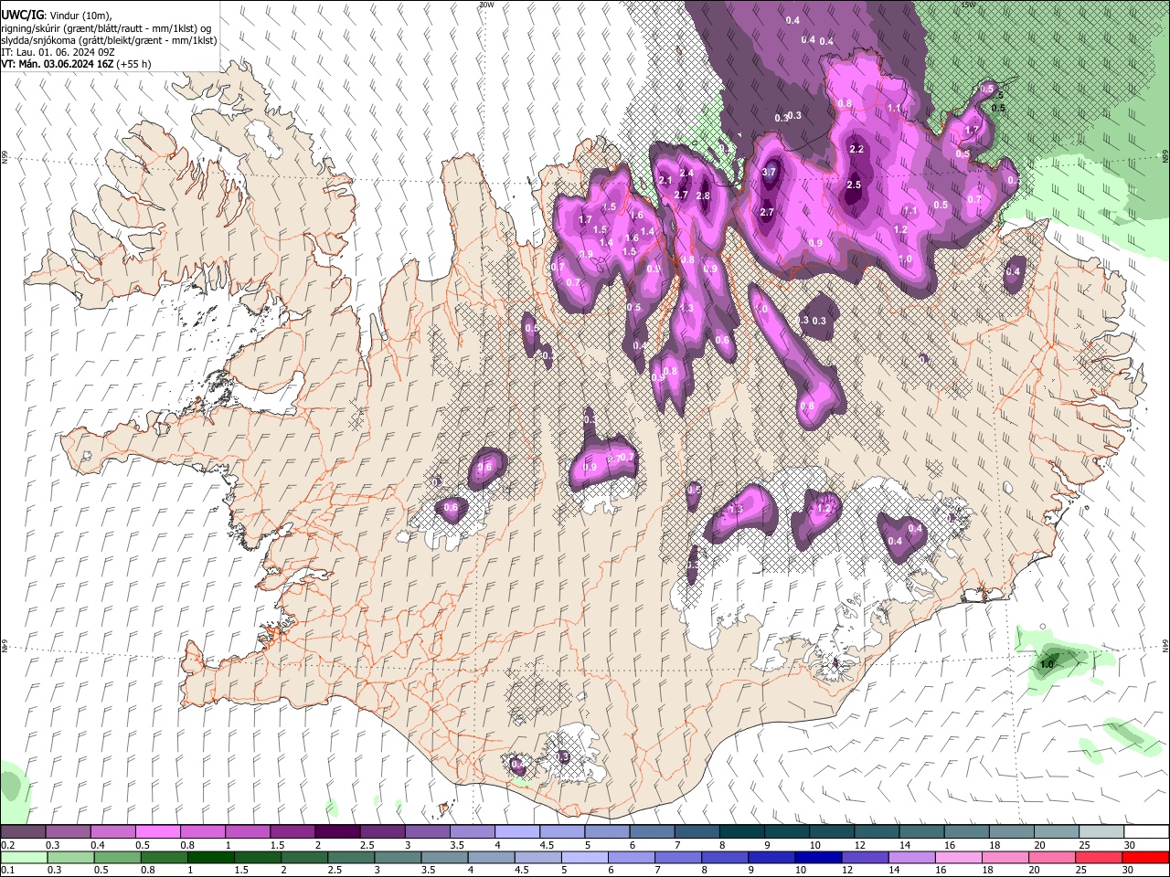Pick lower legend swatch between 25 and 30
1170x877 pixels.
(x=1101, y=857)
